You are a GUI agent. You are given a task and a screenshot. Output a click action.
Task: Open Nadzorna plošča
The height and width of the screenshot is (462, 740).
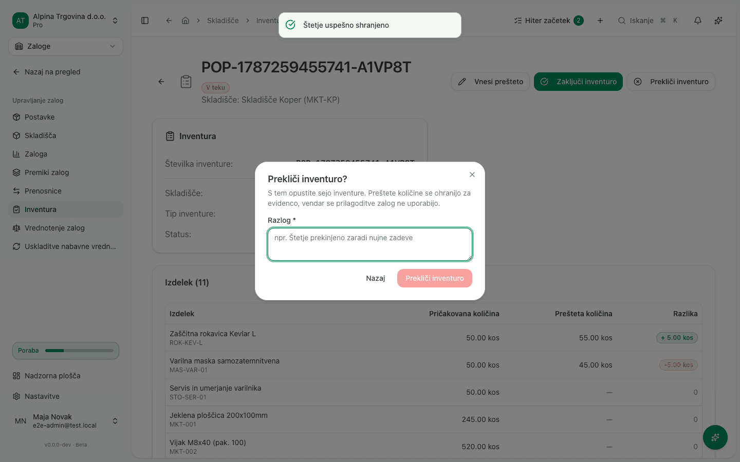66,376
